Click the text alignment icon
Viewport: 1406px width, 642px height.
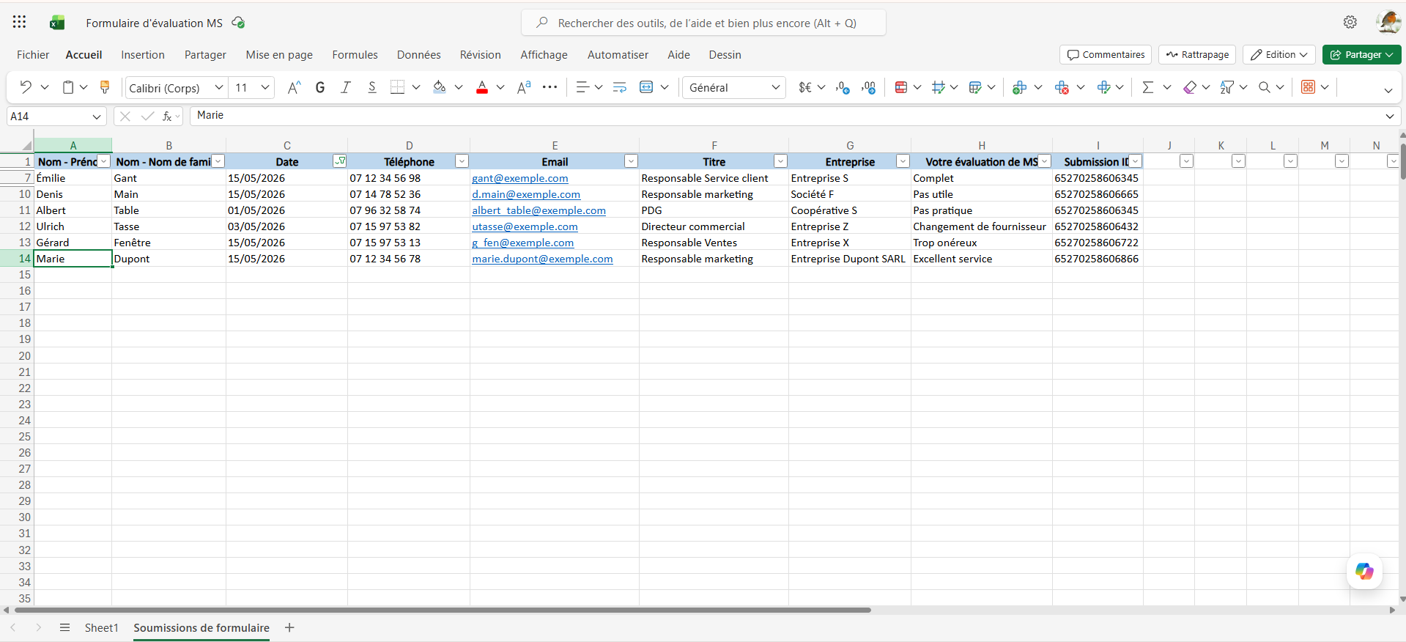[582, 87]
